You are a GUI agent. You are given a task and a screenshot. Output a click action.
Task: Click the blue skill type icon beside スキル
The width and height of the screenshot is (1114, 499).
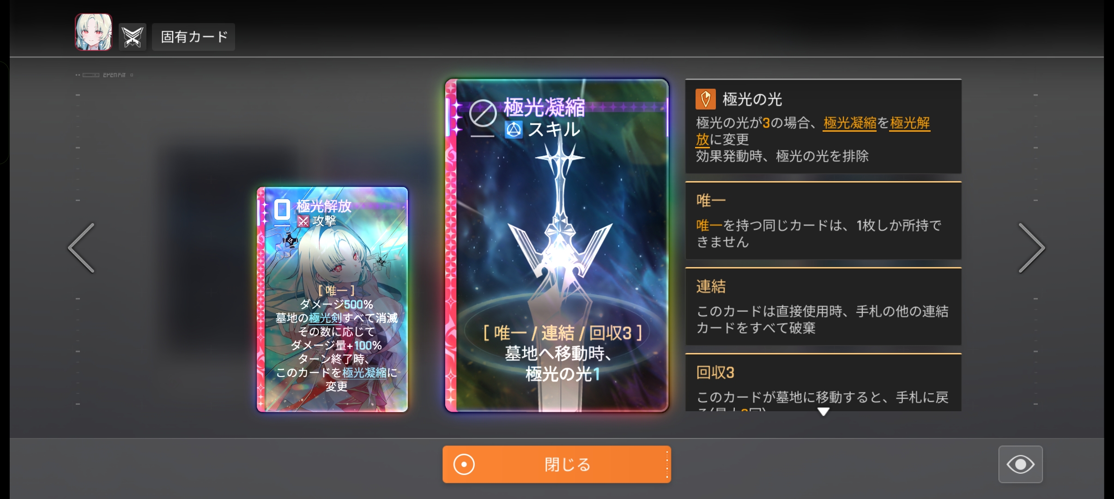coord(514,130)
